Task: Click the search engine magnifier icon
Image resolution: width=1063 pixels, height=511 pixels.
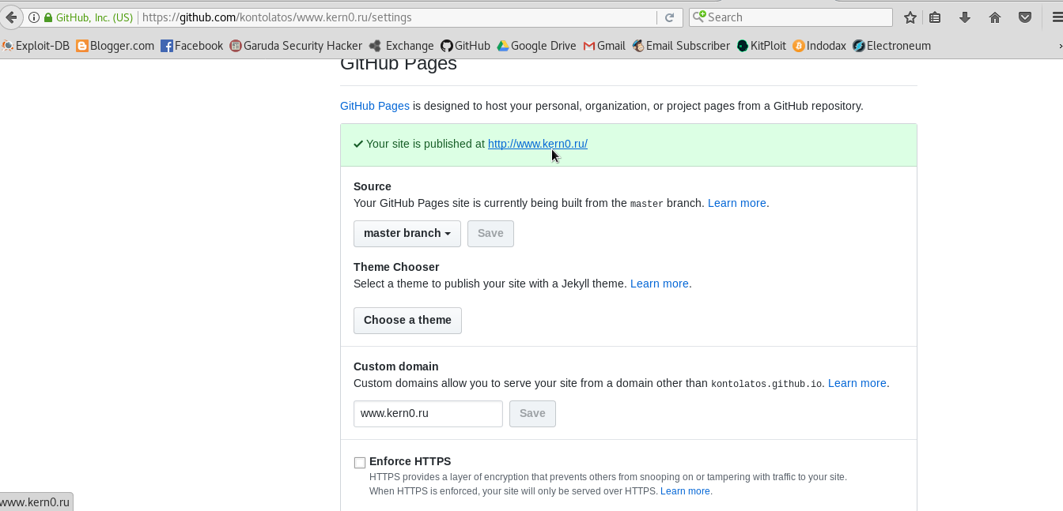Action: click(699, 17)
